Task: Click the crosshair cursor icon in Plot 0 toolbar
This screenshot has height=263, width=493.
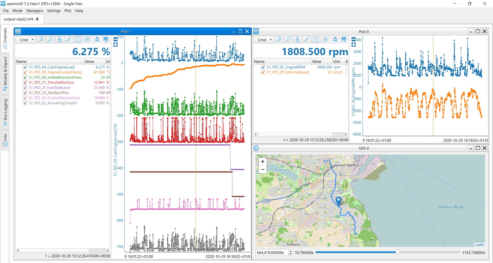Action: pos(325,39)
